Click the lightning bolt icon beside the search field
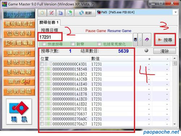 tap(140, 39)
